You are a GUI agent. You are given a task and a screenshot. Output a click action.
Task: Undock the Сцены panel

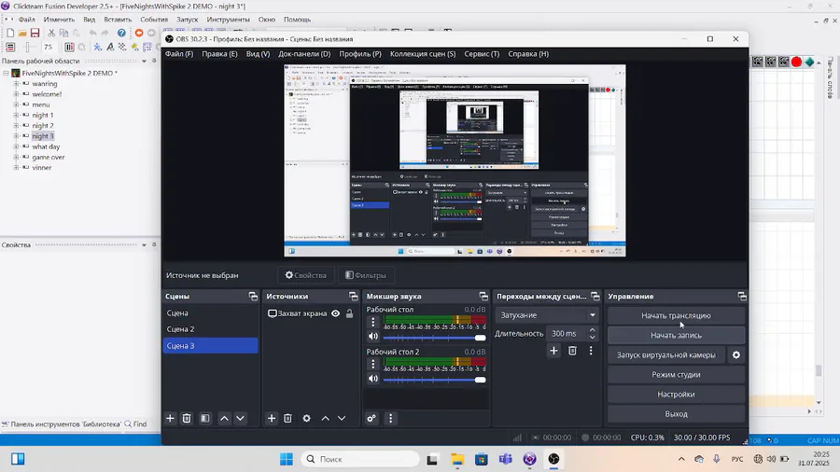point(253,297)
